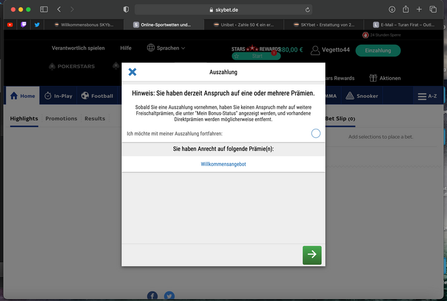Toggle the Safari sidebar icon
Image resolution: width=447 pixels, height=301 pixels.
(44, 9)
